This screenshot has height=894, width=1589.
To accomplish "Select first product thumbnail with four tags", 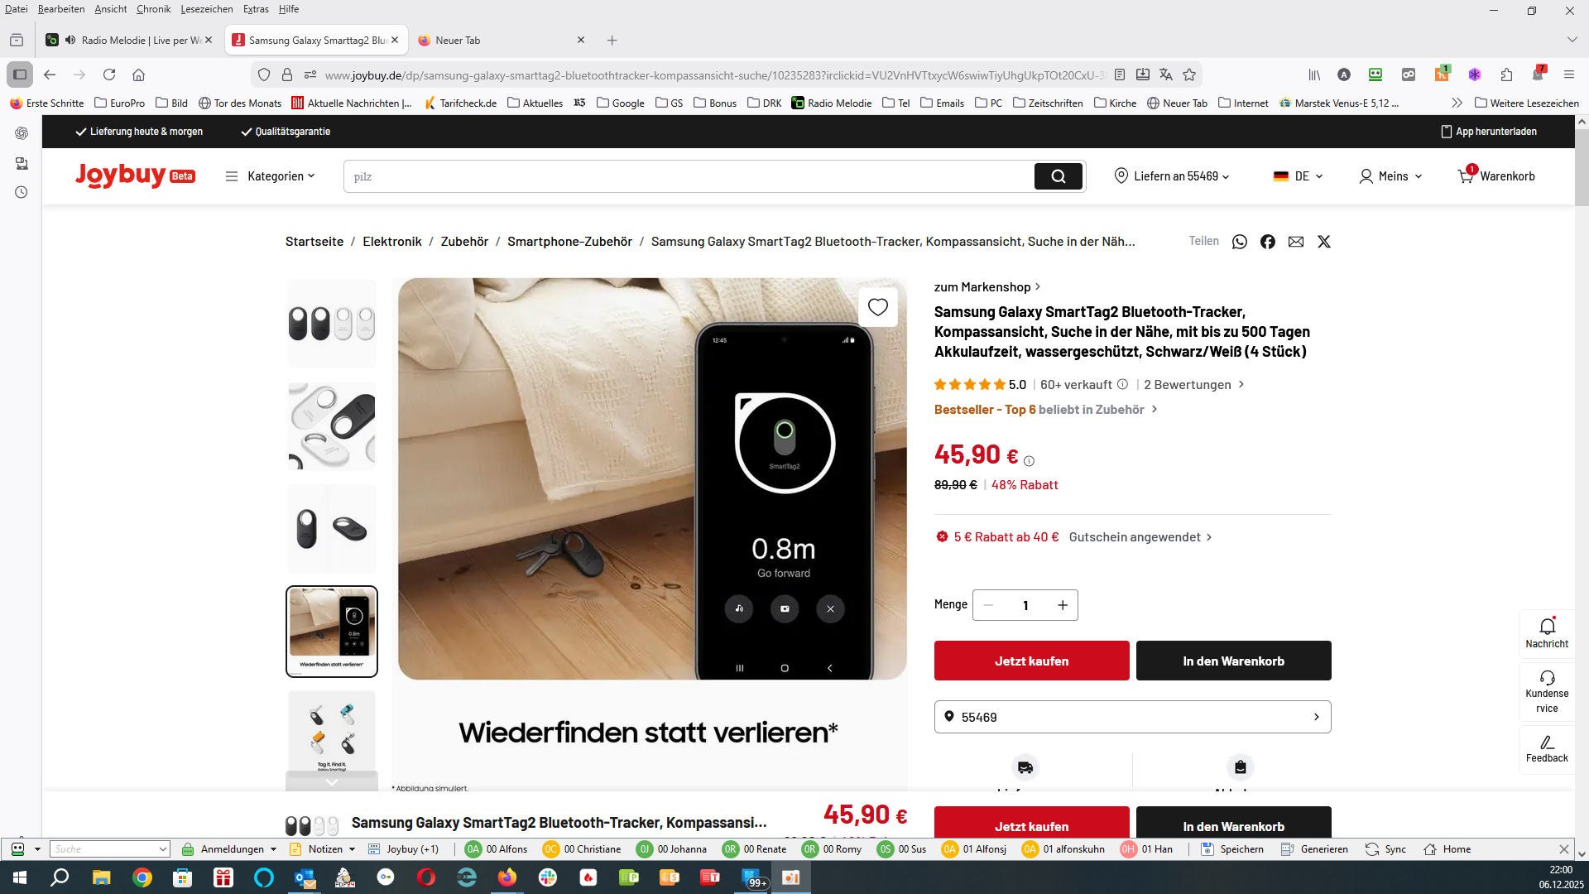I will point(331,324).
